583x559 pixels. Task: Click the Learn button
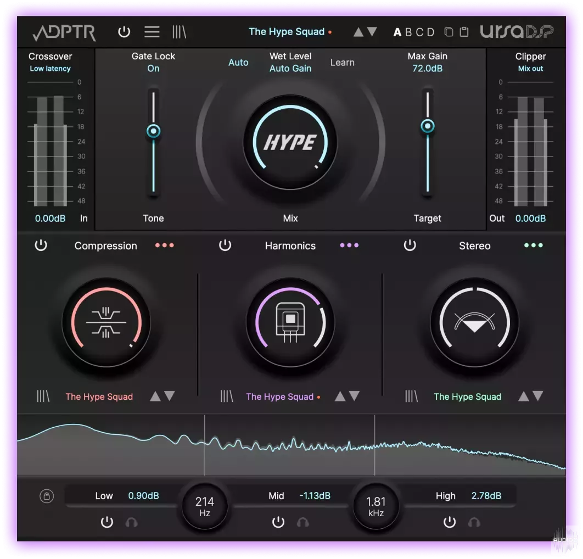[x=343, y=63]
